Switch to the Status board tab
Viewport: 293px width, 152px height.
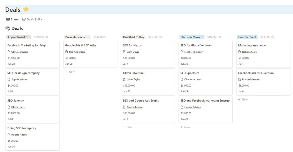tap(13, 20)
